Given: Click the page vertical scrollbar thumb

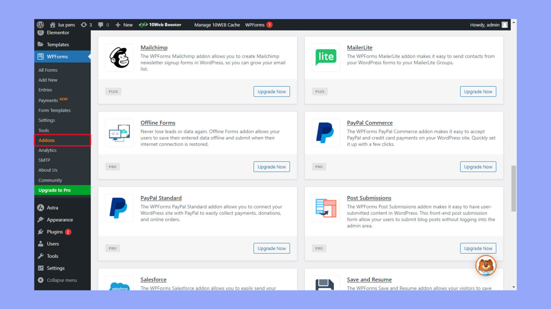Looking at the screenshot, I should [x=513, y=189].
